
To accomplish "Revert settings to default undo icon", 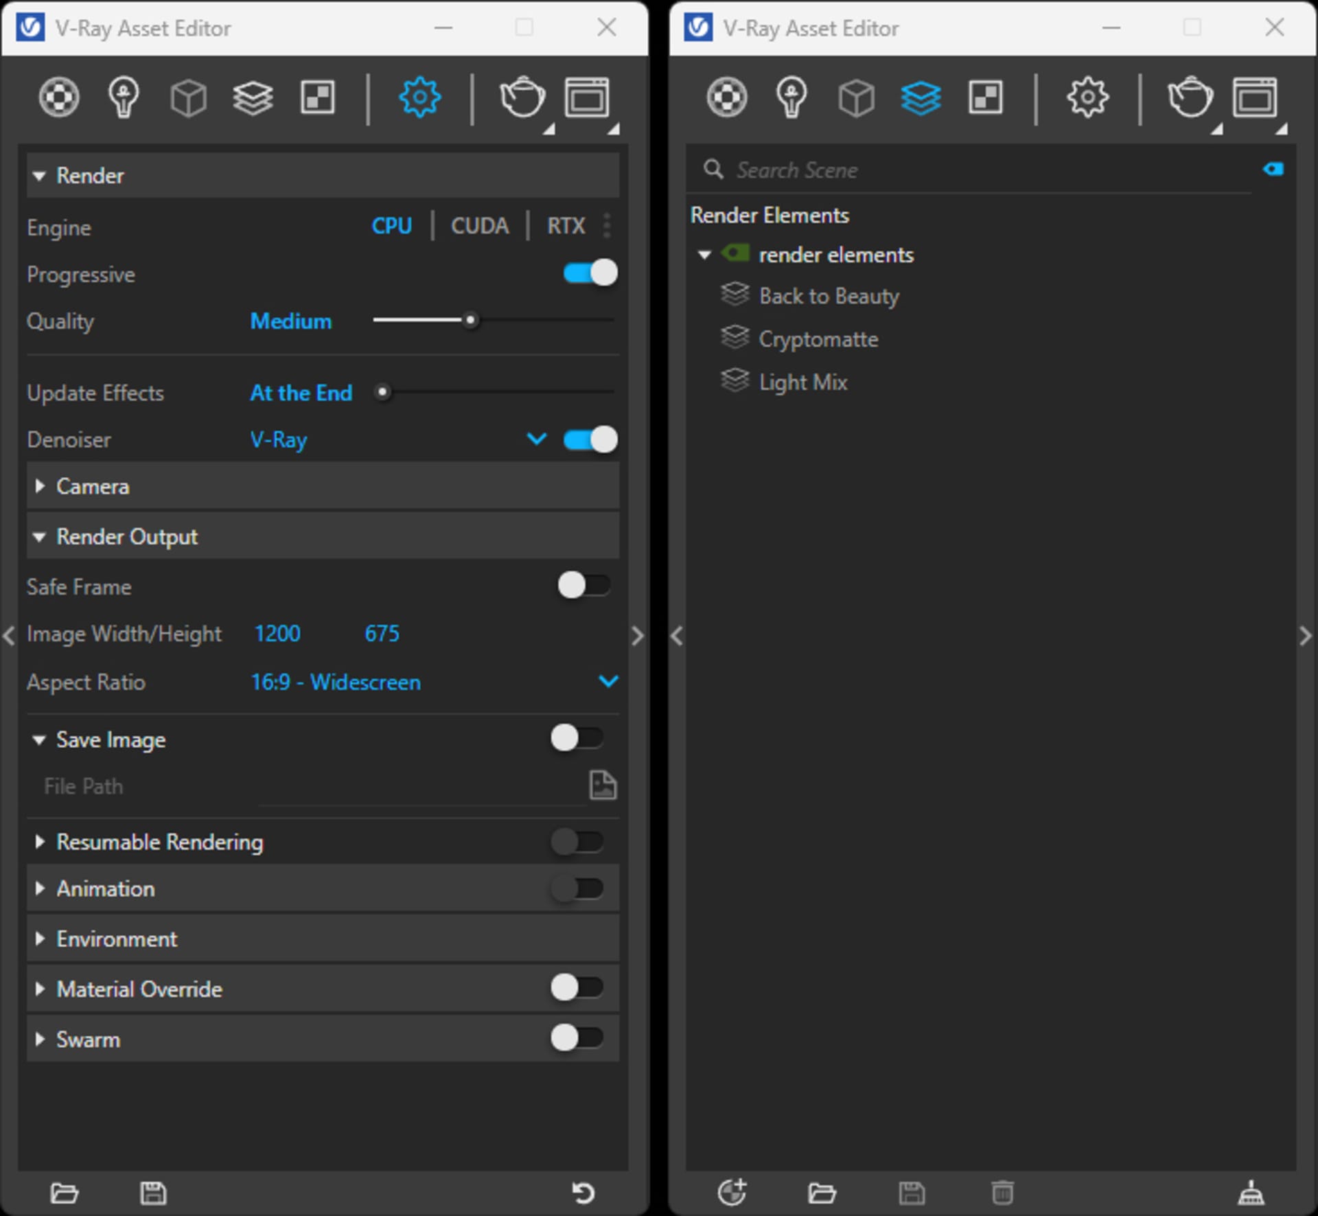I will tap(583, 1193).
